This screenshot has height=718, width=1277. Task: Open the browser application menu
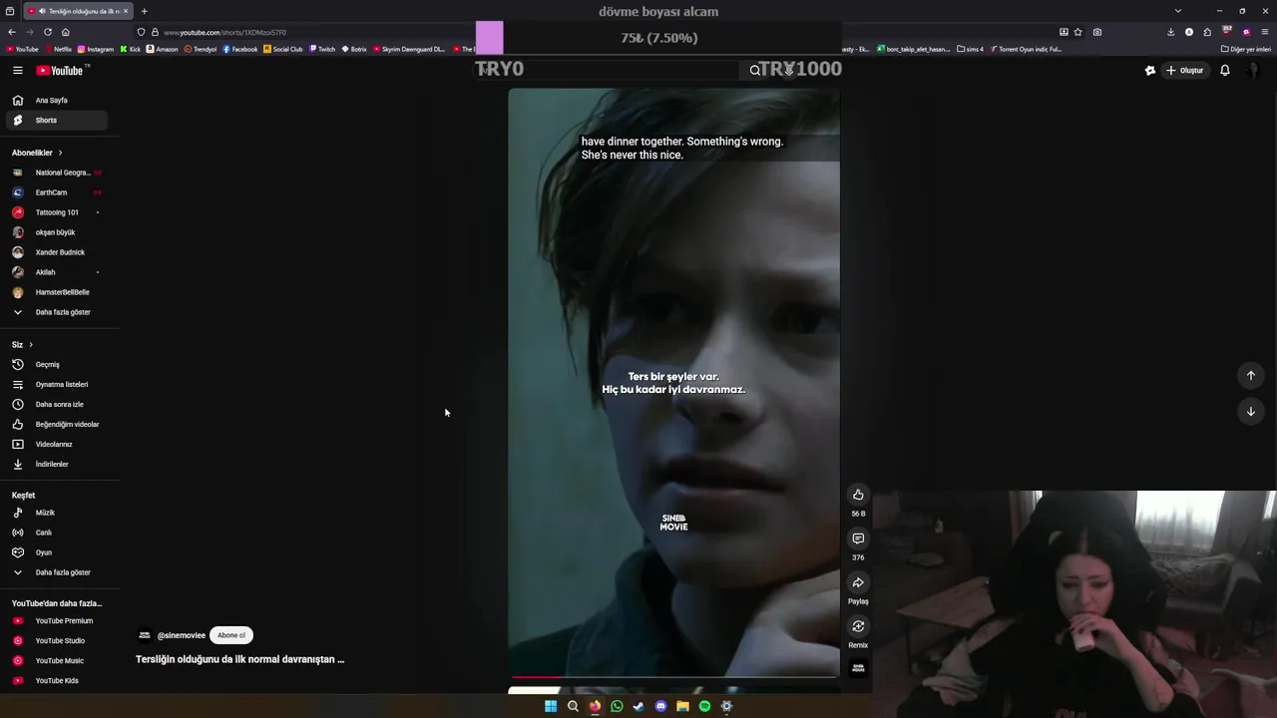1265,32
